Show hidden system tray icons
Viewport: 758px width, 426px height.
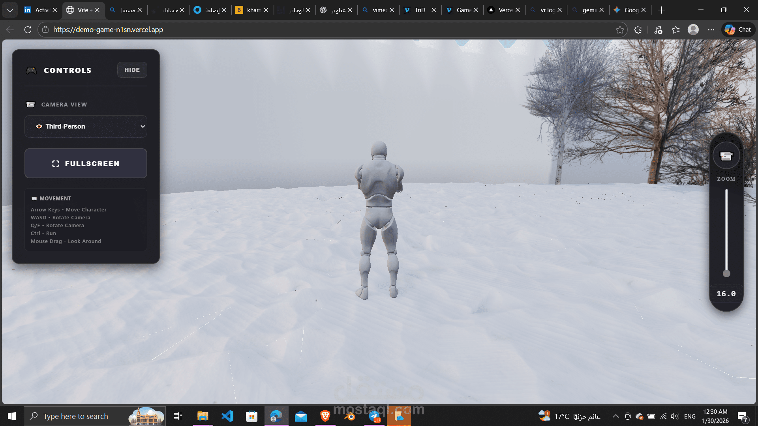pos(615,416)
